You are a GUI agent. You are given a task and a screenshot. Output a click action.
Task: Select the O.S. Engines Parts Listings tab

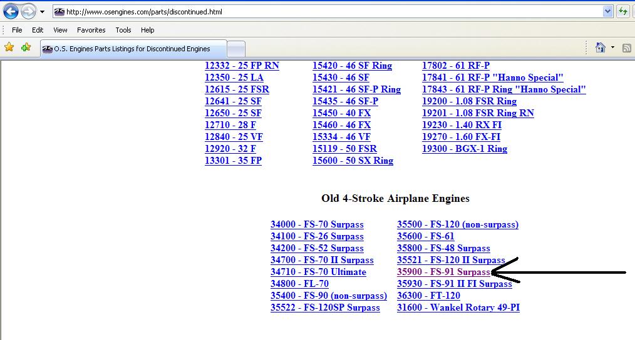click(x=132, y=49)
